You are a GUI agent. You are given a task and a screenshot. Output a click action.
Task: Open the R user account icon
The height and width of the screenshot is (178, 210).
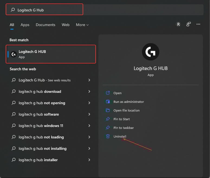178,24
